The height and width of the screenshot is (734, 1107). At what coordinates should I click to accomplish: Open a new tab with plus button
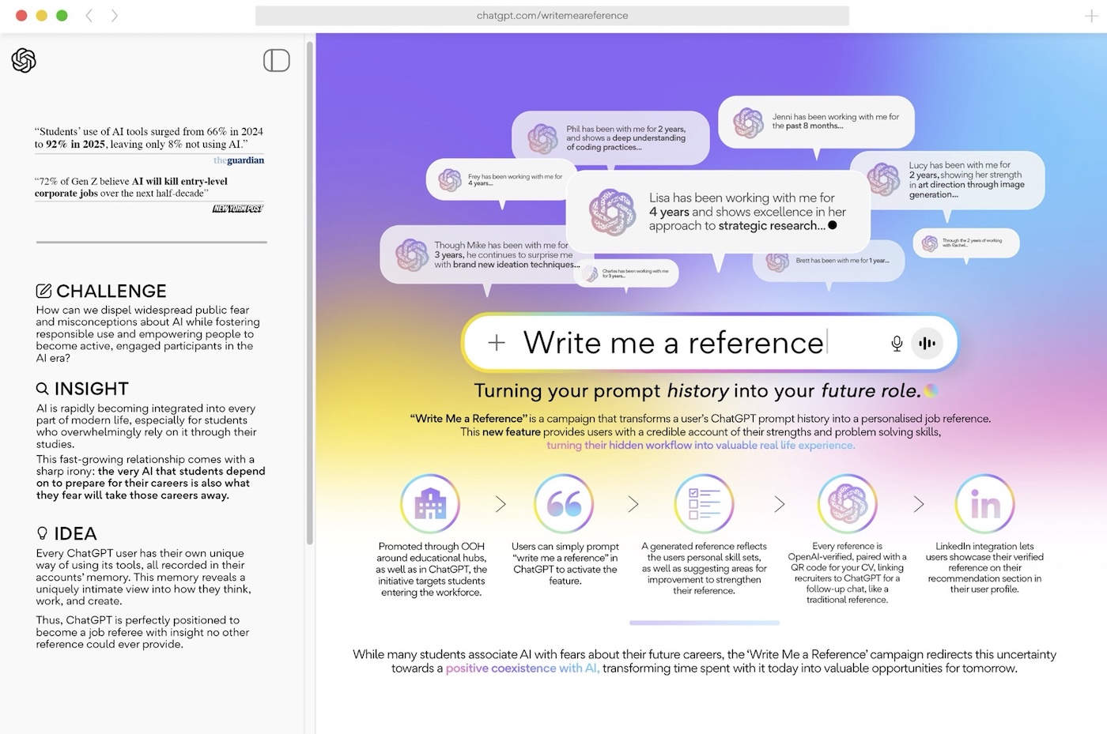pos(1091,16)
